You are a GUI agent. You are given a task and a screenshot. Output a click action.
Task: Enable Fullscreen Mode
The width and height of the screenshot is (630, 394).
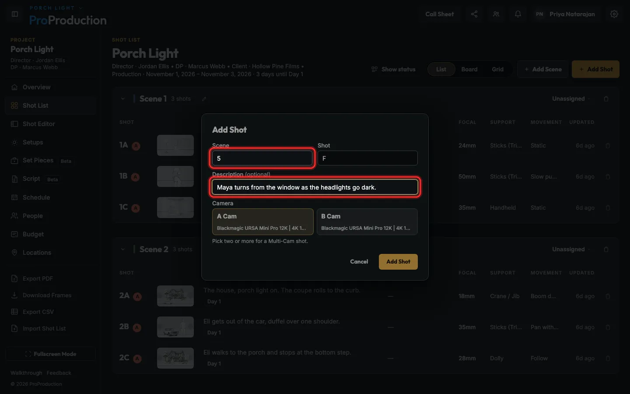(51, 354)
